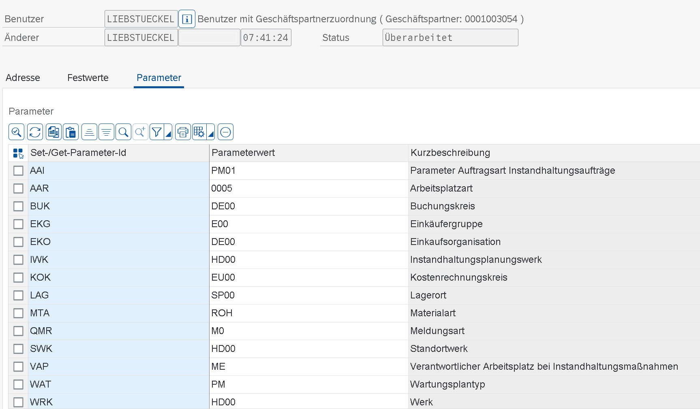Click the Set-/Get-Parameter-Id column header

click(x=119, y=153)
